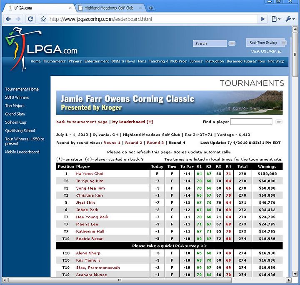
Task: Select the LPGA.com tab
Action: click(23, 8)
